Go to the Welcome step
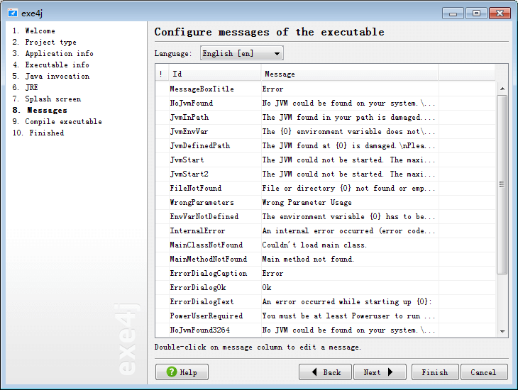This screenshot has height=390, width=518. pos(40,31)
